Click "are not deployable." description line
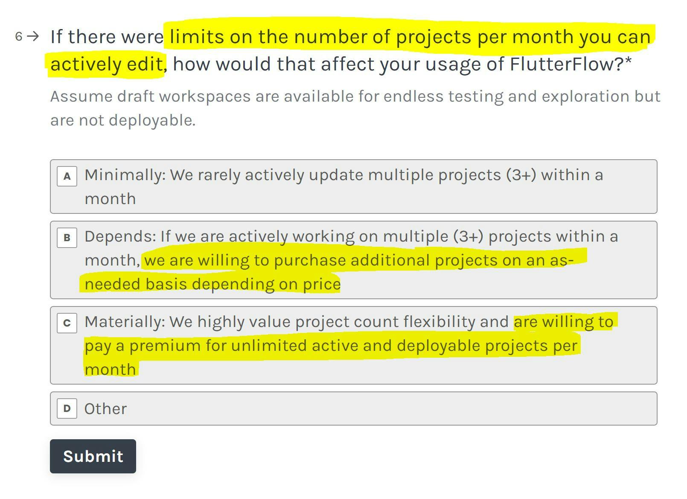 [123, 120]
